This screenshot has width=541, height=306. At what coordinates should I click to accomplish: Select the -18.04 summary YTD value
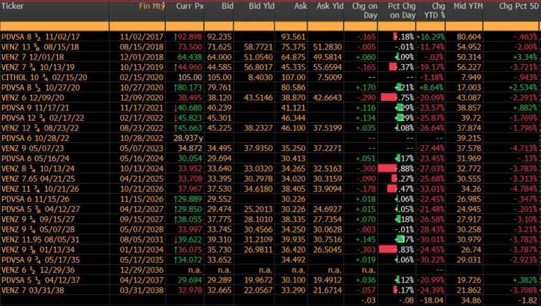pyautogui.click(x=431, y=300)
